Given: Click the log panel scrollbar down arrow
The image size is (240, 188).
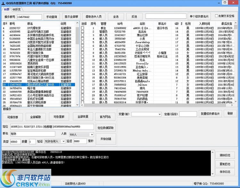Looking at the screenshot, I should click(x=212, y=174).
